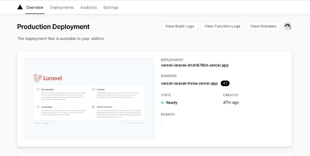Click the DEPLOYMENT label
Image resolution: width=310 pixels, height=156 pixels.
(172, 60)
